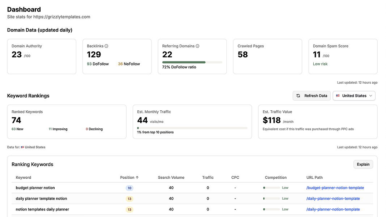The height and width of the screenshot is (217, 386).
Task: Click the refresh arrows icon
Action: (298, 96)
